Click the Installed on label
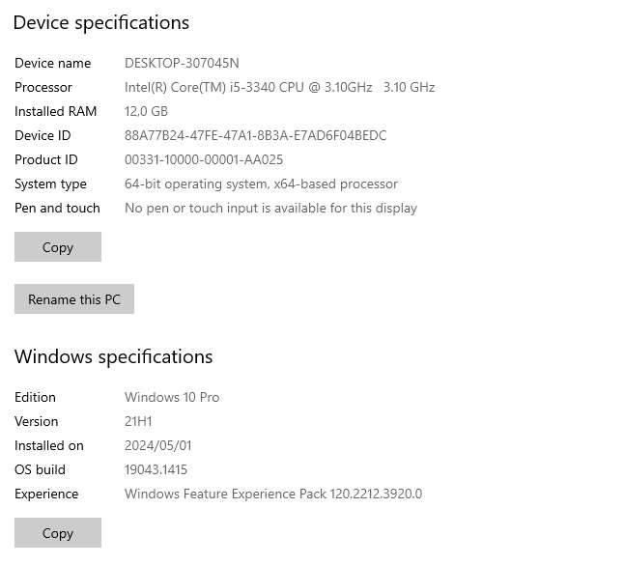 48,445
